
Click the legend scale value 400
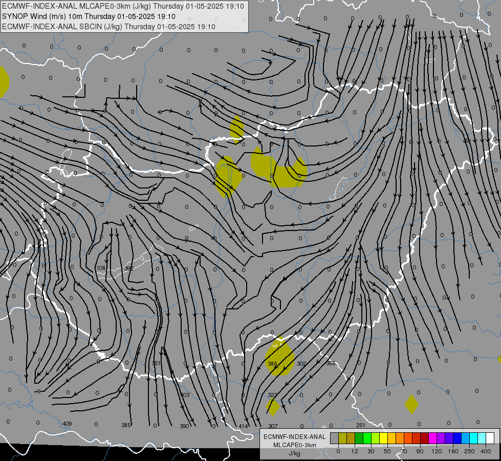pyautogui.click(x=486, y=451)
